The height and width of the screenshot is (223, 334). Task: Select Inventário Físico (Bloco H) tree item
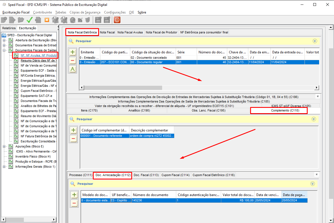[x=33, y=157]
